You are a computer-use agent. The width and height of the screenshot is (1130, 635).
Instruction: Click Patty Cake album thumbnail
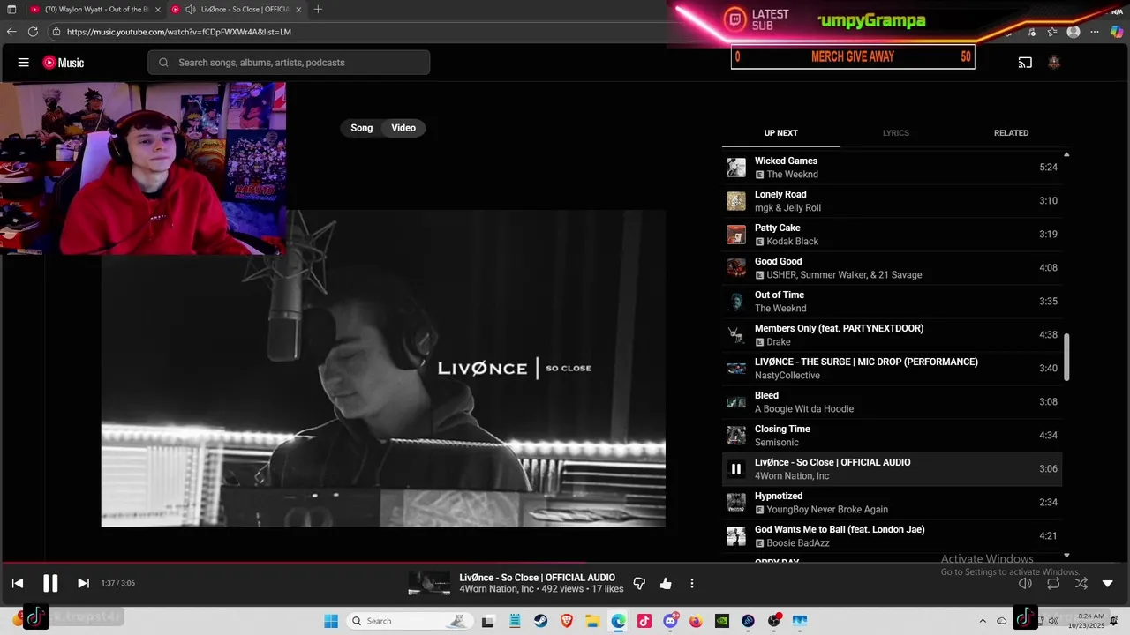(x=735, y=235)
